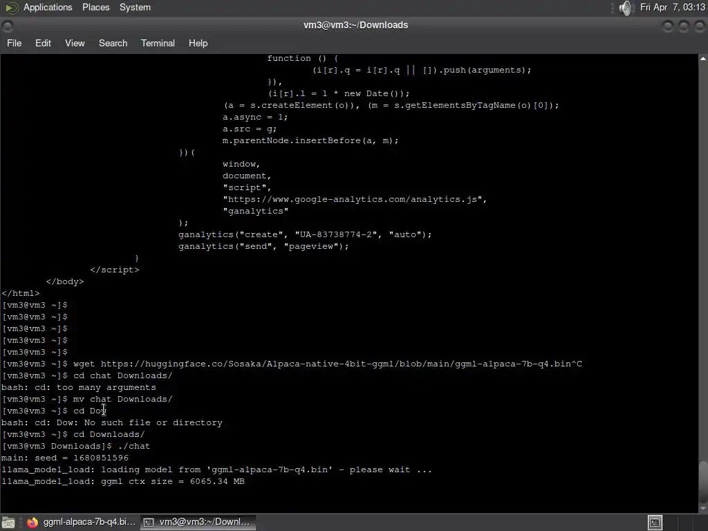Open the terminal View menu

[x=75, y=43]
